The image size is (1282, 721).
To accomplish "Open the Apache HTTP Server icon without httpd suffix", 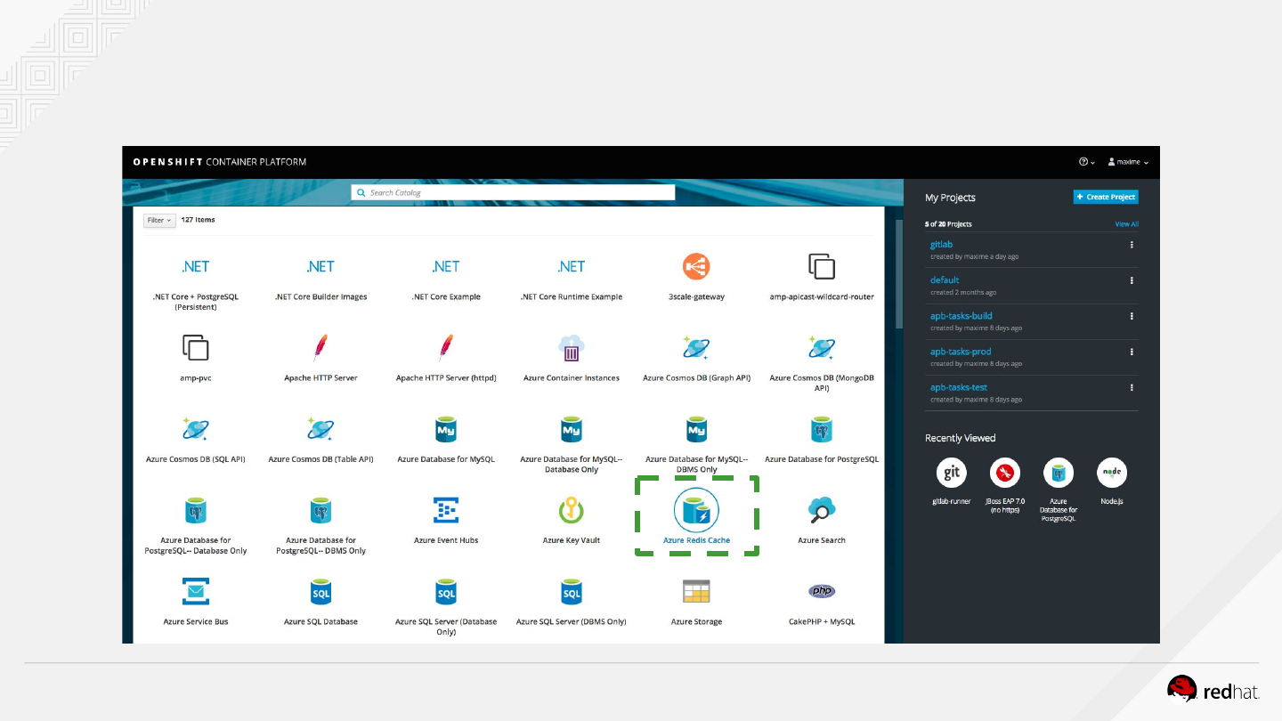I will (320, 347).
